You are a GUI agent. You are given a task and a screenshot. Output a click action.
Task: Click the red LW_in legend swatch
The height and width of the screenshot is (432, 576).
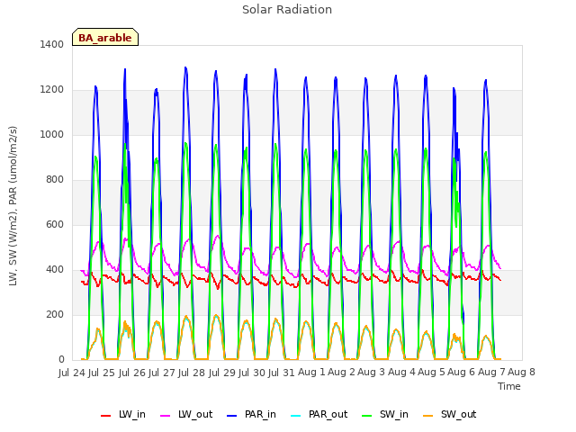click(105, 416)
